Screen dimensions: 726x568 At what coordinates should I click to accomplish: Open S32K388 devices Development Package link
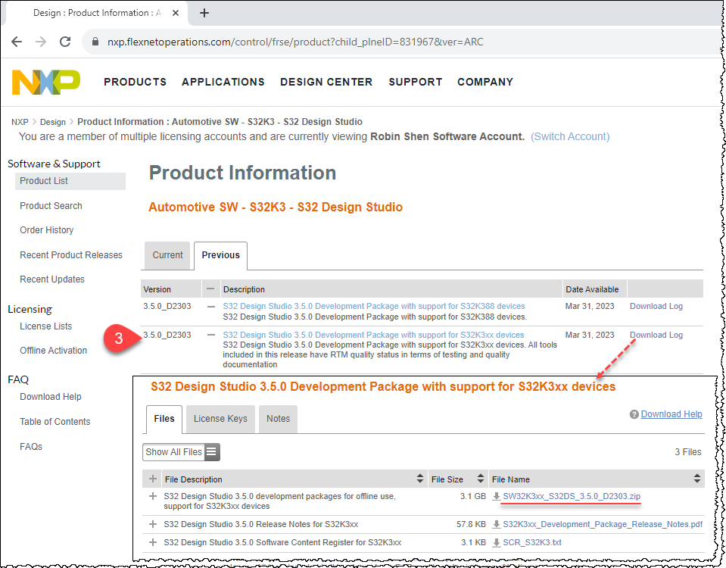pyautogui.click(x=374, y=306)
